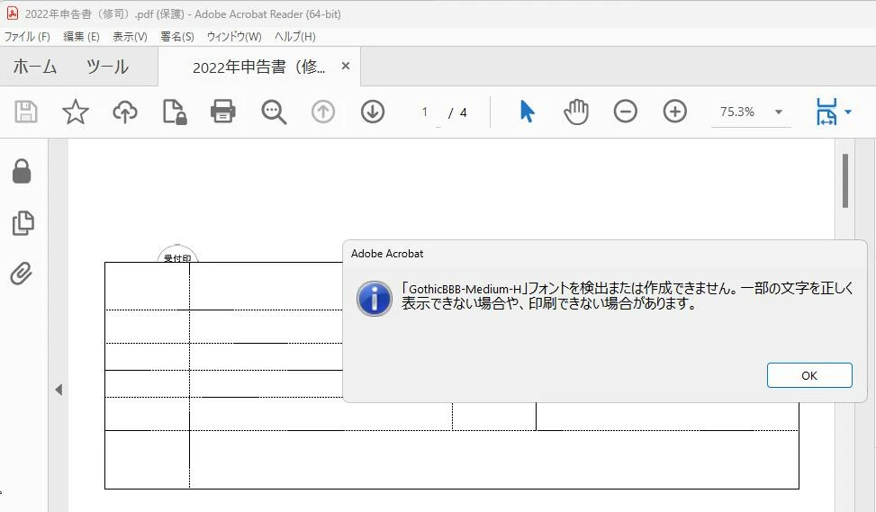Open the 署名(S) menu

[x=177, y=37]
